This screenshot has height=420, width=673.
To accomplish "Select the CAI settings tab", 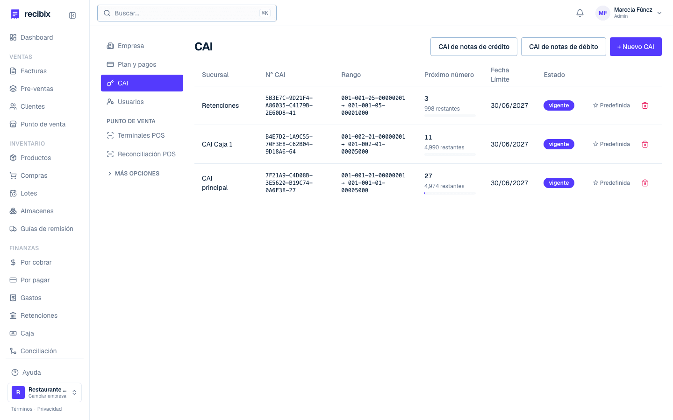I will tap(142, 83).
